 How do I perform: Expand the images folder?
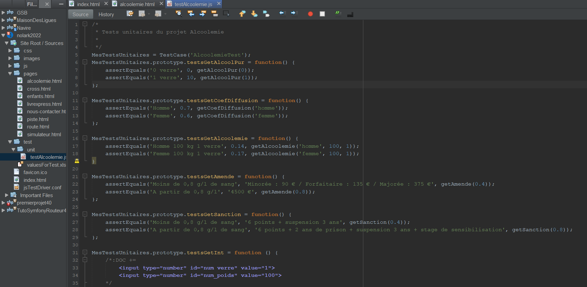(x=10, y=58)
